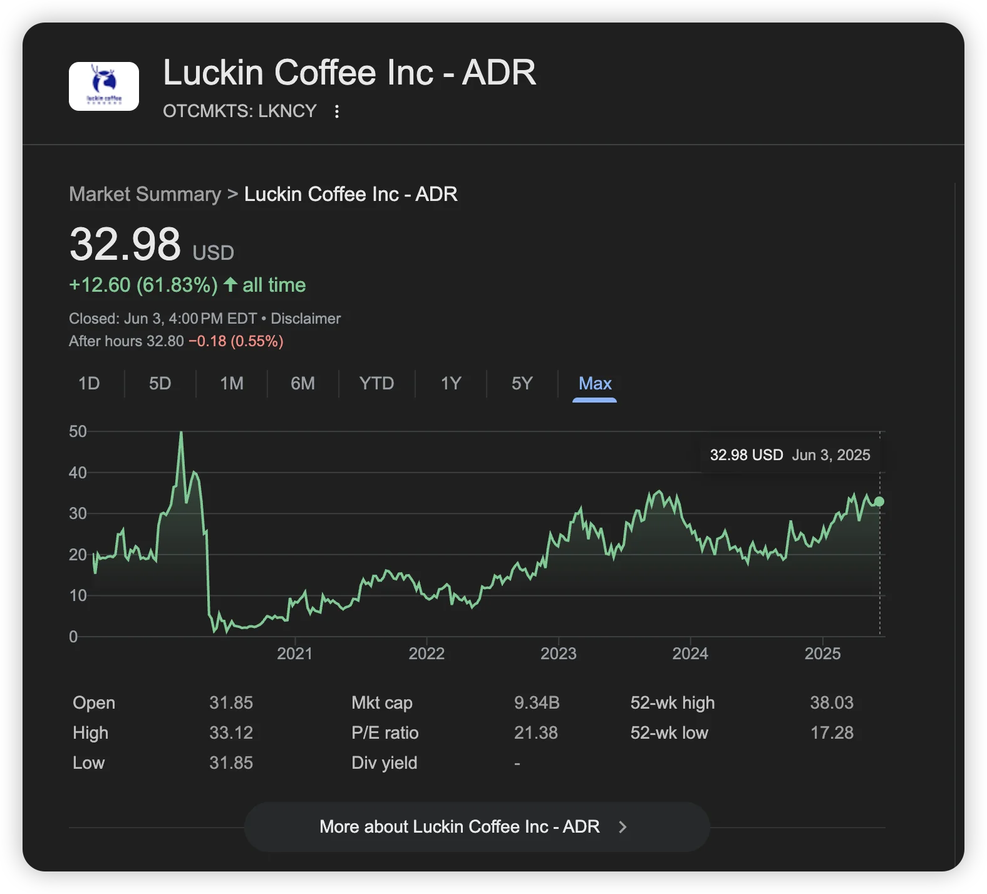Click the 32.98 USD Jun 3, 2025 tooltip
The width and height of the screenshot is (987, 894).
pyautogui.click(x=790, y=455)
